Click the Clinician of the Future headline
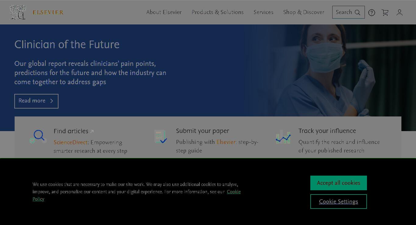416x225 pixels. tap(67, 45)
